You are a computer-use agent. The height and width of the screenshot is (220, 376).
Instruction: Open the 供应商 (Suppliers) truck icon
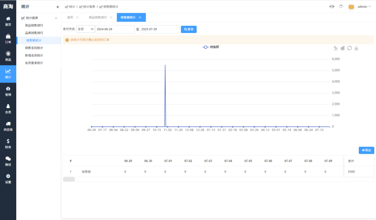[x=8, y=126]
